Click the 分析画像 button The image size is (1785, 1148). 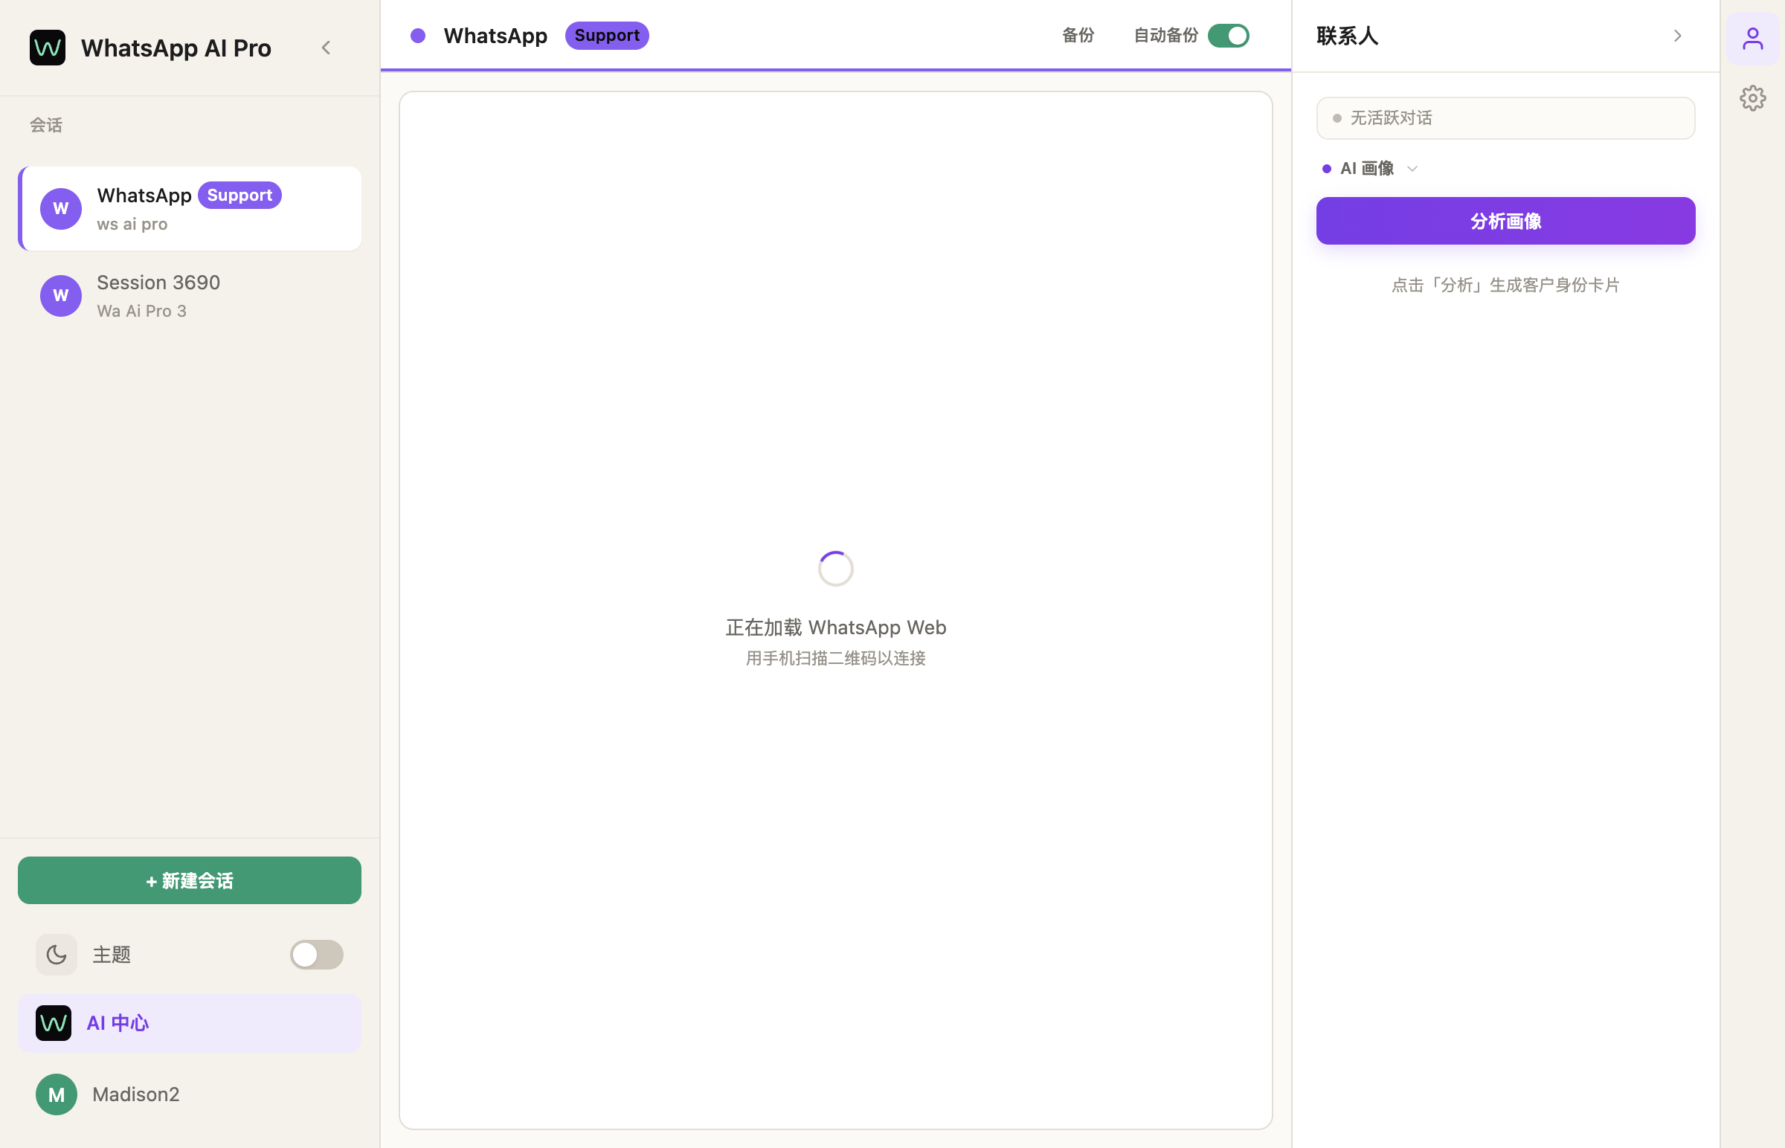[x=1505, y=221]
